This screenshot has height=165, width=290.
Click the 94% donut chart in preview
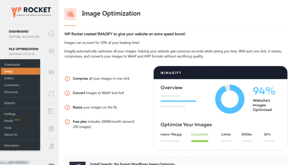click(x=229, y=99)
